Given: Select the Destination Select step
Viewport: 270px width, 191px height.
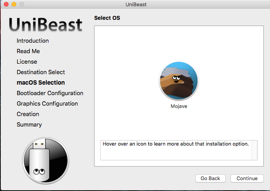Looking at the screenshot, I should click(x=41, y=72).
